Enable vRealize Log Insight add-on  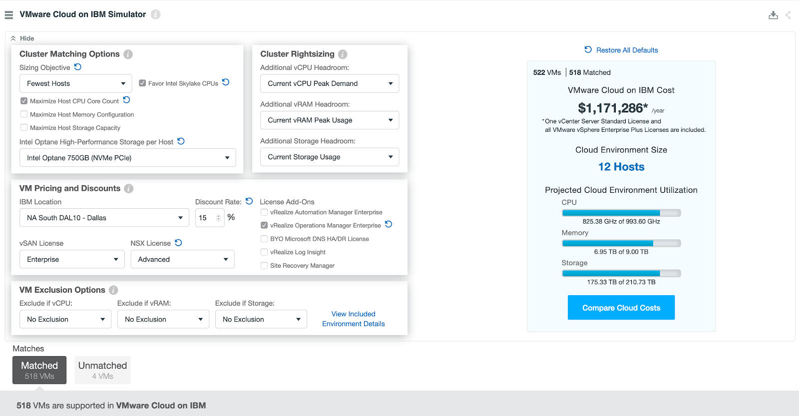click(264, 252)
